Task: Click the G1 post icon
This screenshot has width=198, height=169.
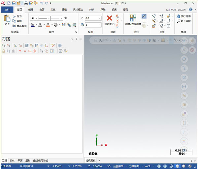Action: [42, 46]
